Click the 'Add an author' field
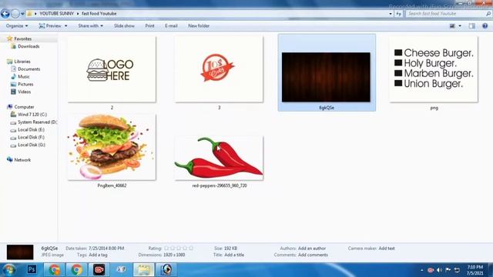The width and height of the screenshot is (493, 277). pos(312,248)
